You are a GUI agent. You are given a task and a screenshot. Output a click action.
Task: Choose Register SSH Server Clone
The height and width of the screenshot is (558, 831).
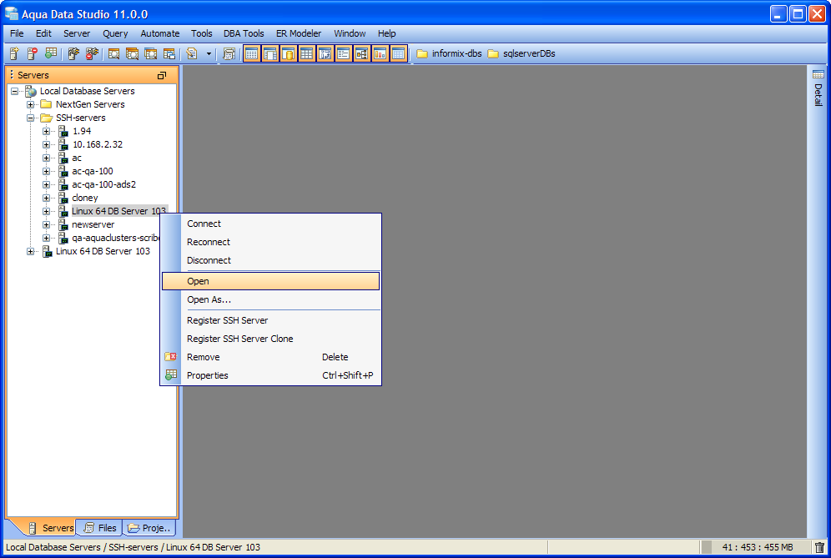click(271, 339)
